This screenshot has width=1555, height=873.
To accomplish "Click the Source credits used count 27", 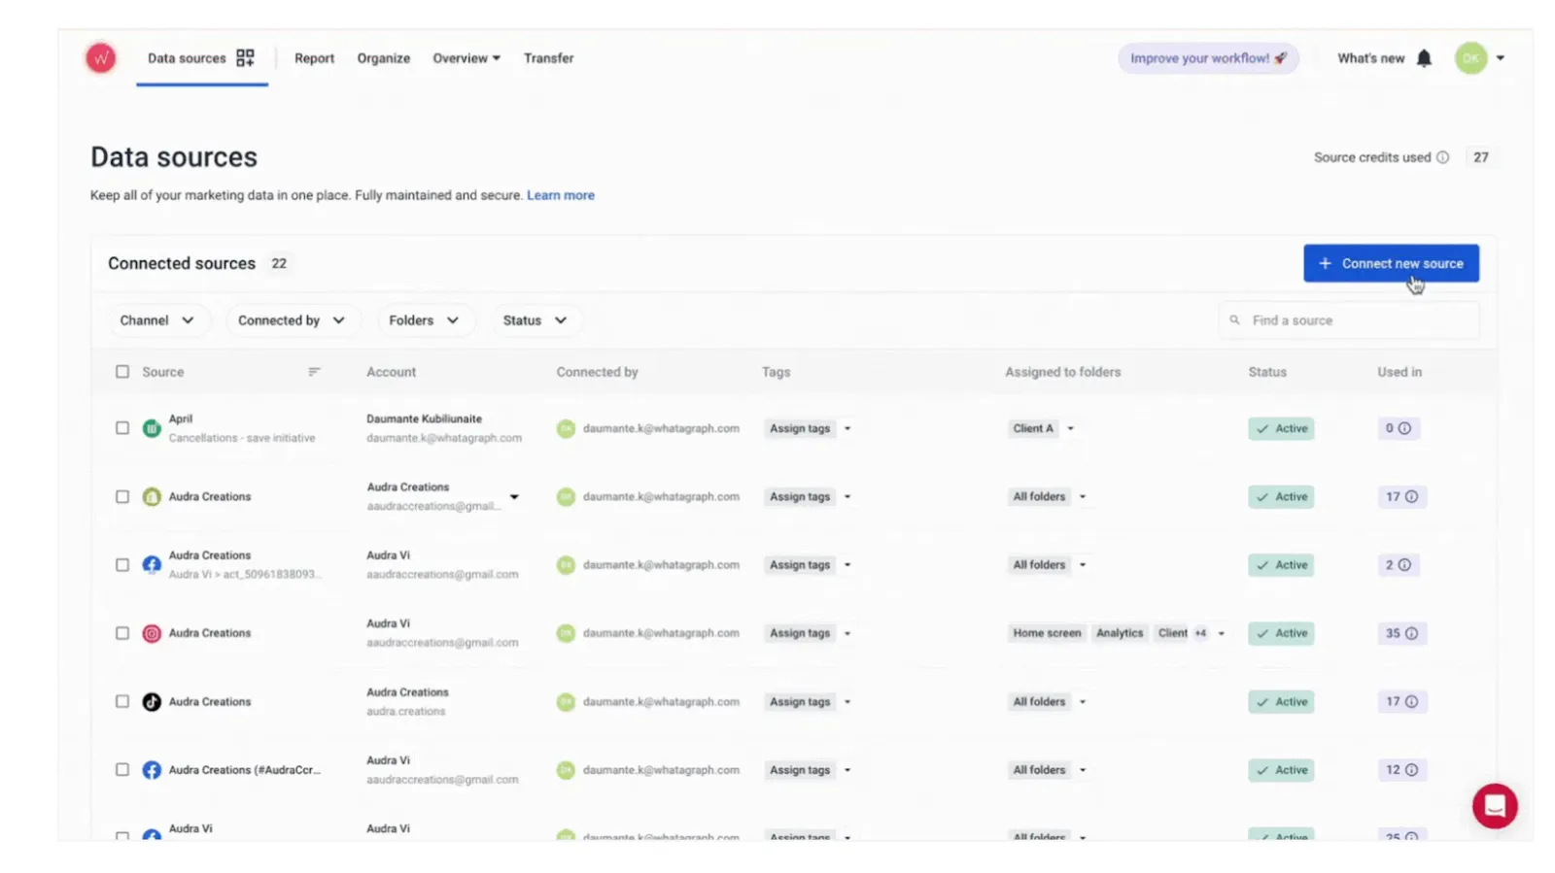I will 1480,157.
